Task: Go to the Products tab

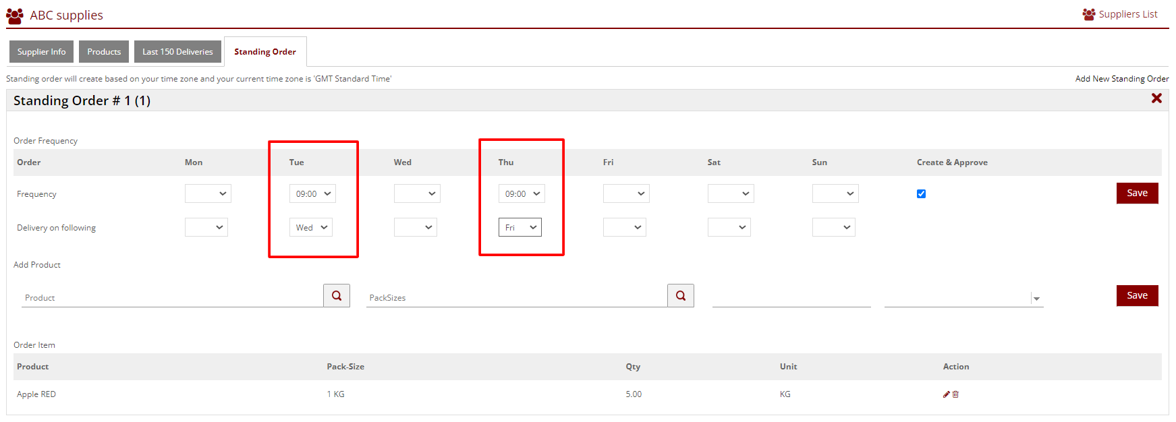Action: pos(104,52)
